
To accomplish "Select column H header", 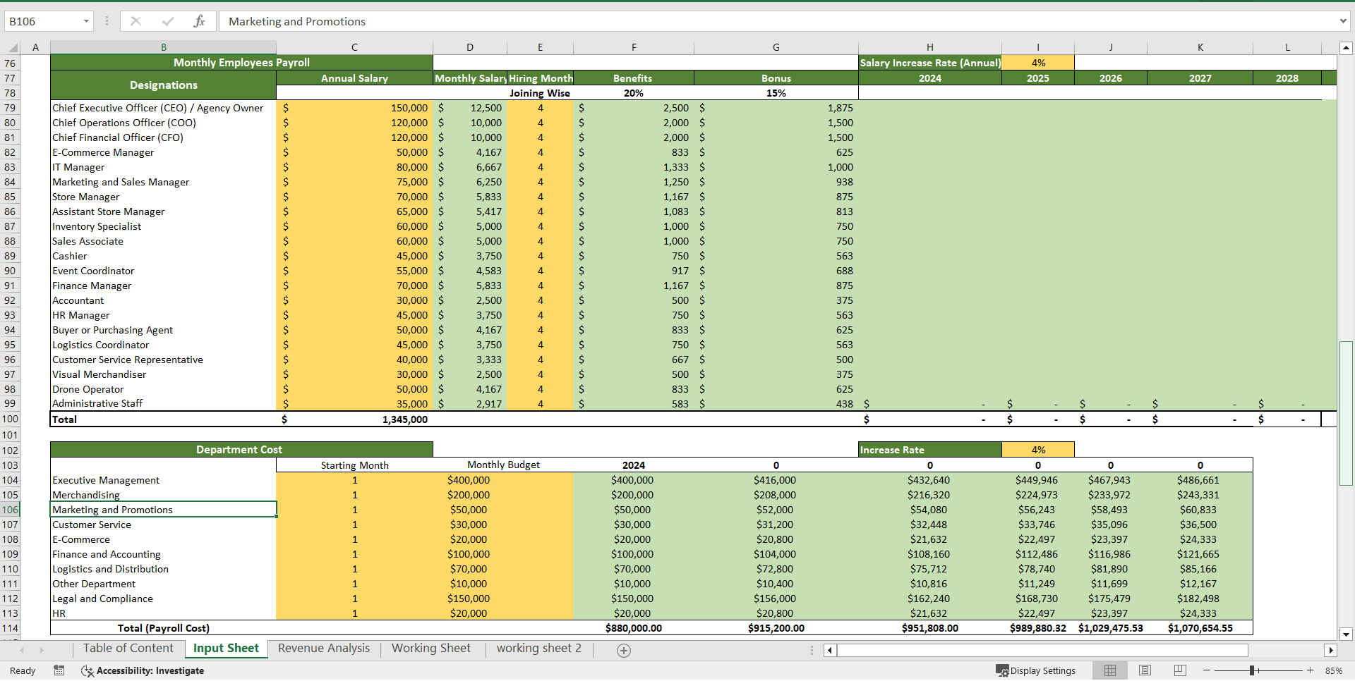I will click(929, 47).
